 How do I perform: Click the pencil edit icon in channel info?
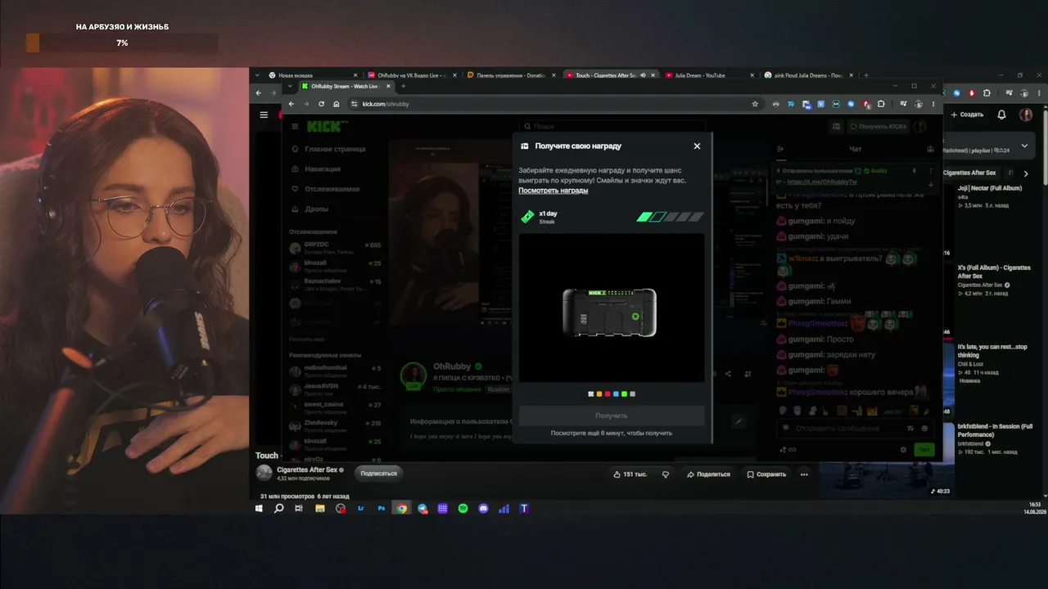(x=739, y=421)
